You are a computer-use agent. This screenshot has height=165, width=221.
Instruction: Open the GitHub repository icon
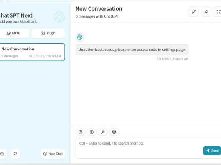coord(15,154)
